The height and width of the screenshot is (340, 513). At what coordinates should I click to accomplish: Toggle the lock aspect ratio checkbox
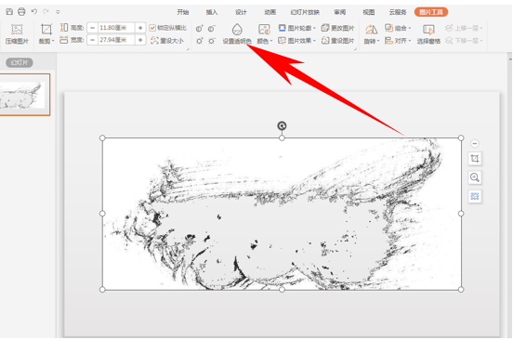tap(152, 28)
